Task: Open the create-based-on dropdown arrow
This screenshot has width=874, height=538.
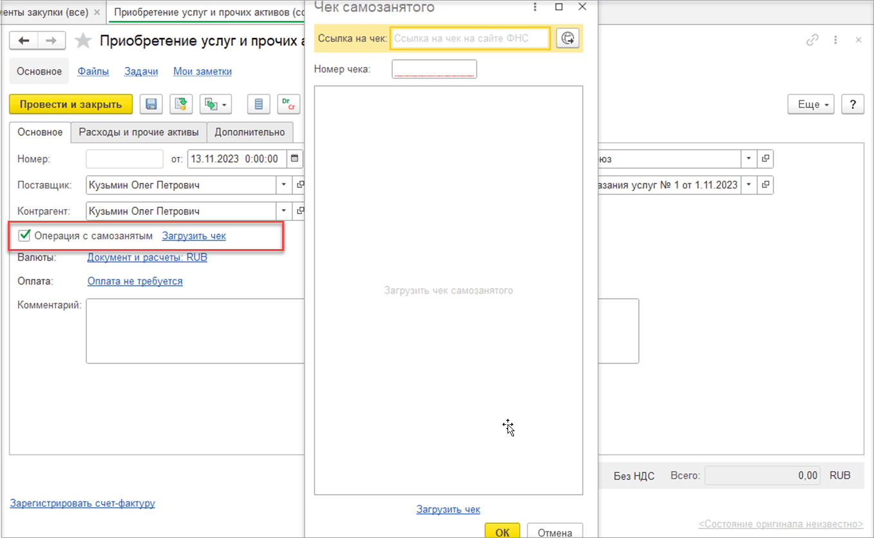Action: click(225, 104)
